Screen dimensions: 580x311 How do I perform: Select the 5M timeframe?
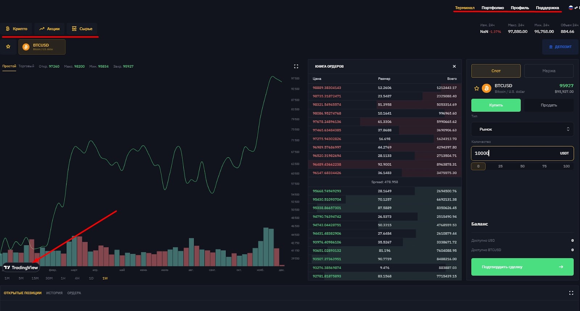click(x=21, y=278)
